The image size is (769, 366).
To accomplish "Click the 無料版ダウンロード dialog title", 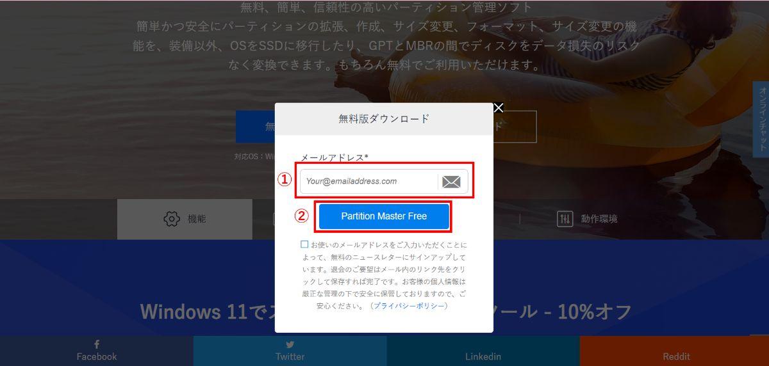I will tap(384, 118).
